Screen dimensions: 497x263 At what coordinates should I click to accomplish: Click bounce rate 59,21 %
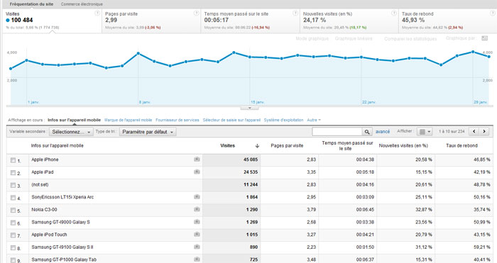coord(482,247)
